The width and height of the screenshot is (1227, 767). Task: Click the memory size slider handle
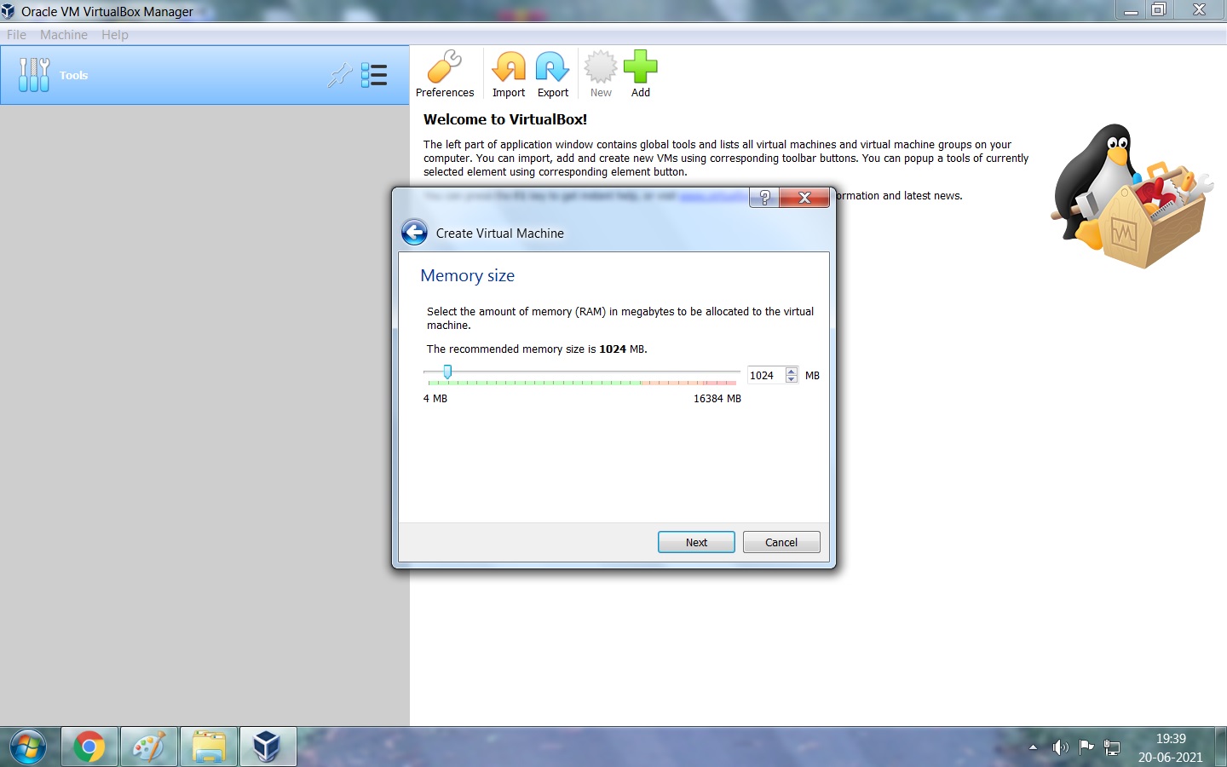click(447, 372)
